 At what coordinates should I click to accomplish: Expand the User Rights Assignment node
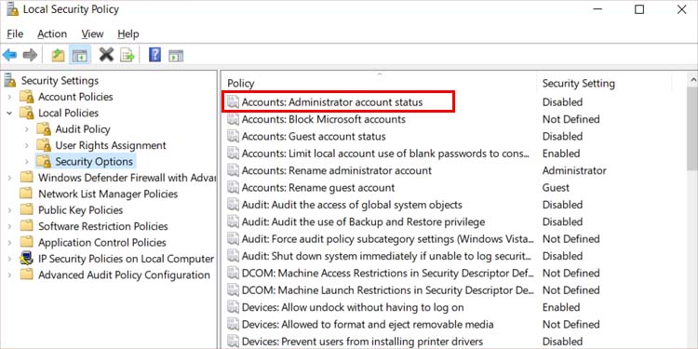pos(27,145)
